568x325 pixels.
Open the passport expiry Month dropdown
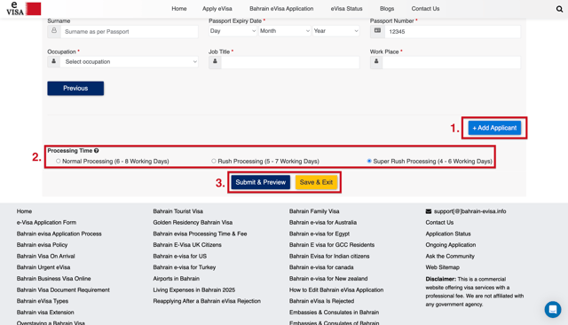point(285,31)
